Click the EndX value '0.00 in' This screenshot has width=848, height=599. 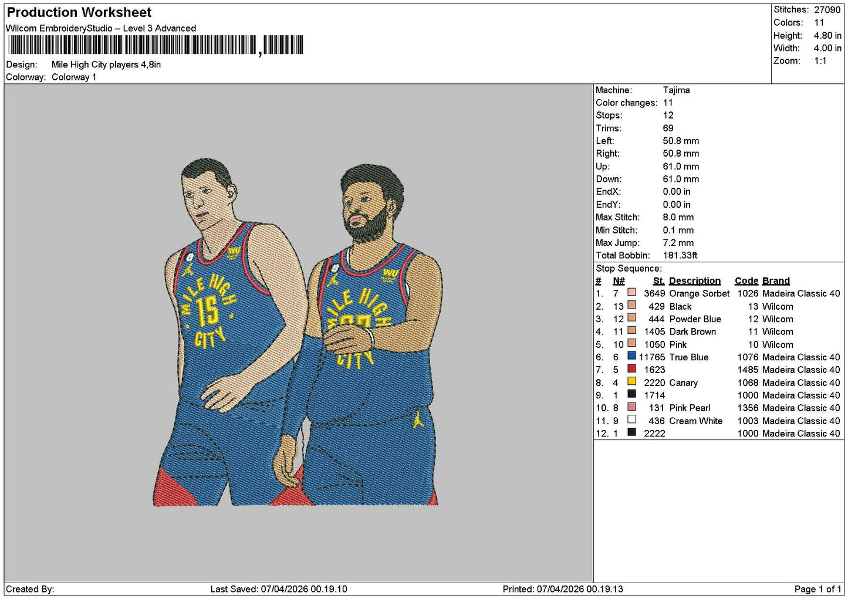[x=677, y=191]
